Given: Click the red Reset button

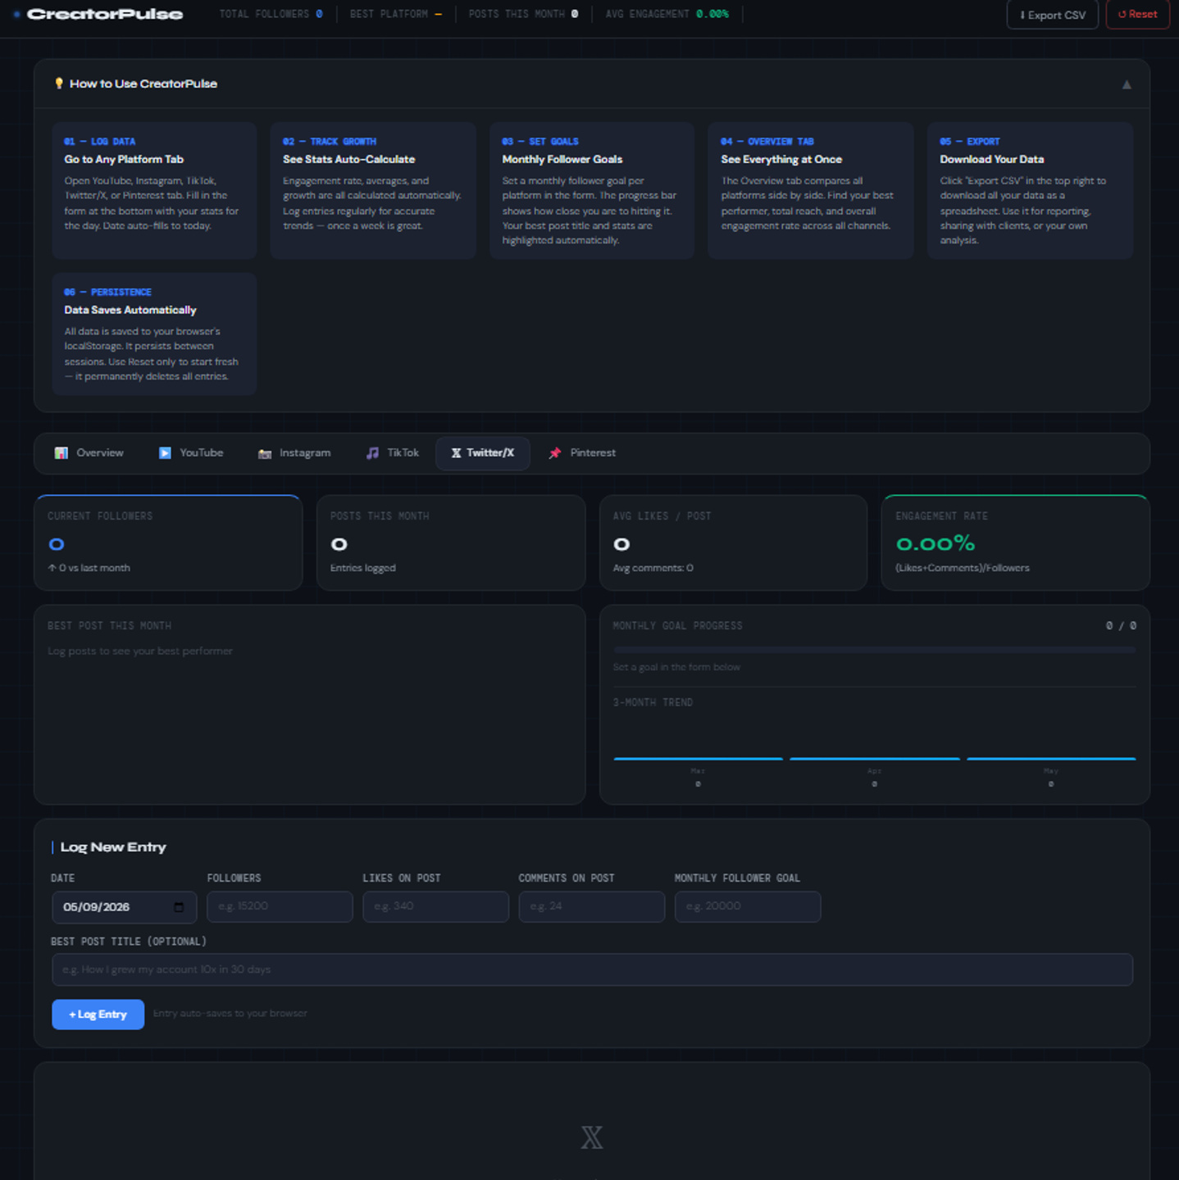Looking at the screenshot, I should pyautogui.click(x=1138, y=15).
